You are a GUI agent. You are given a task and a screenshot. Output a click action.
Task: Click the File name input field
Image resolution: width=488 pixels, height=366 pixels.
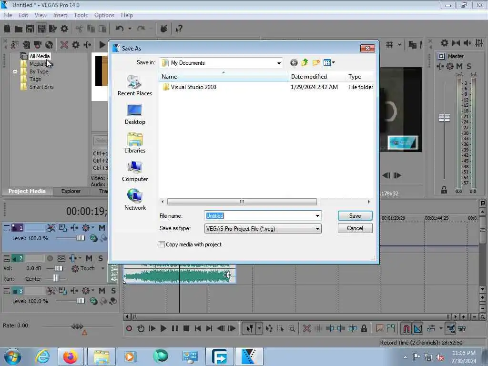259,216
